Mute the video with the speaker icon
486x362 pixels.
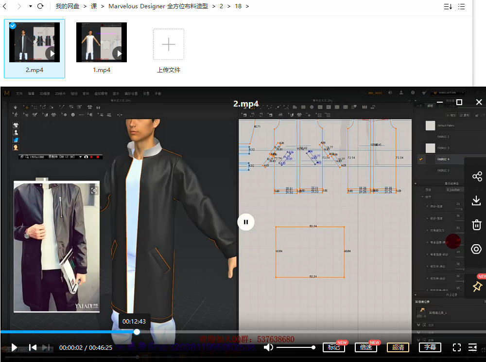[x=268, y=347]
